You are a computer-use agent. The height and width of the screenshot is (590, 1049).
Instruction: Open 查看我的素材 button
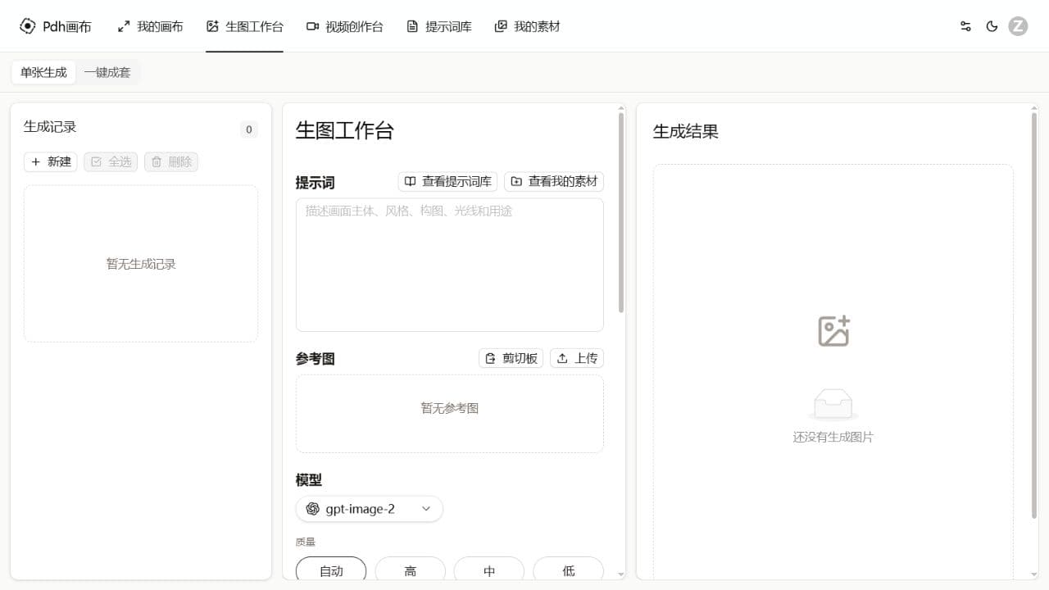tap(554, 181)
